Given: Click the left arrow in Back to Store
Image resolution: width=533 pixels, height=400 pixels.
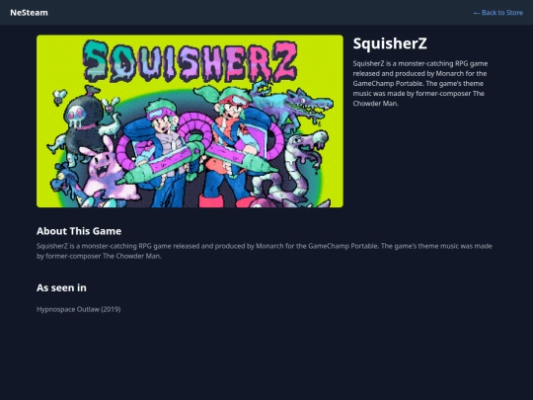Looking at the screenshot, I should pos(477,13).
